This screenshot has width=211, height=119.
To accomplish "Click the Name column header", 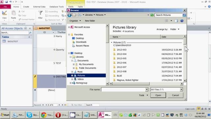I will pos(135,37).
